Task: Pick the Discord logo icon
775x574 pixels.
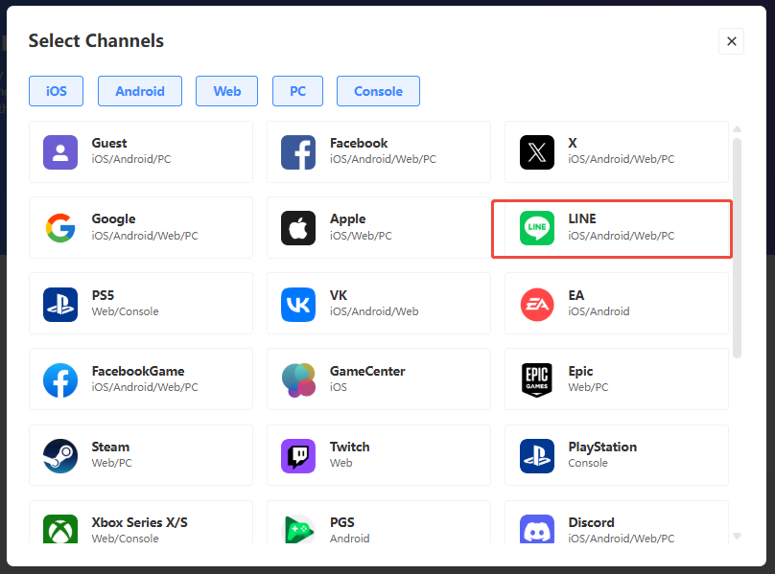Action: click(537, 529)
